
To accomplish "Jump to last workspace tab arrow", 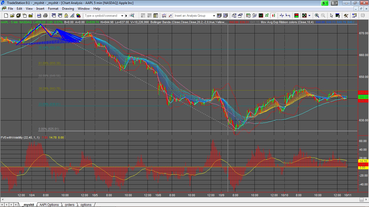I will coord(16,205).
